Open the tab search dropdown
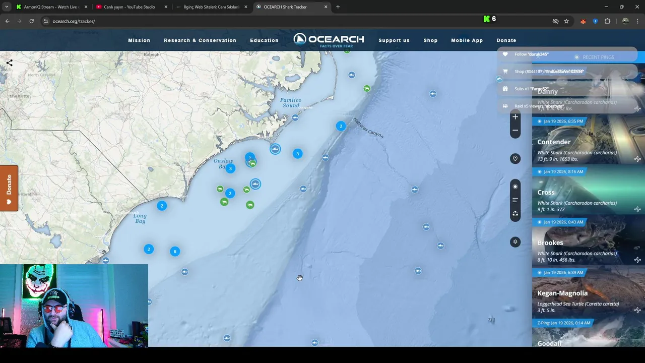 pyautogui.click(x=7, y=7)
